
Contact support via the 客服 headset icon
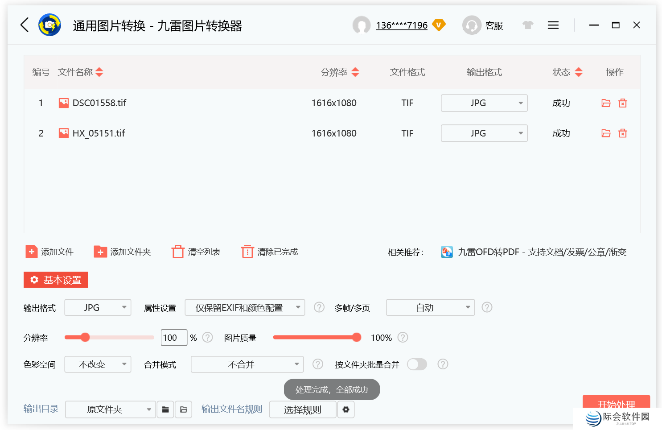(472, 25)
